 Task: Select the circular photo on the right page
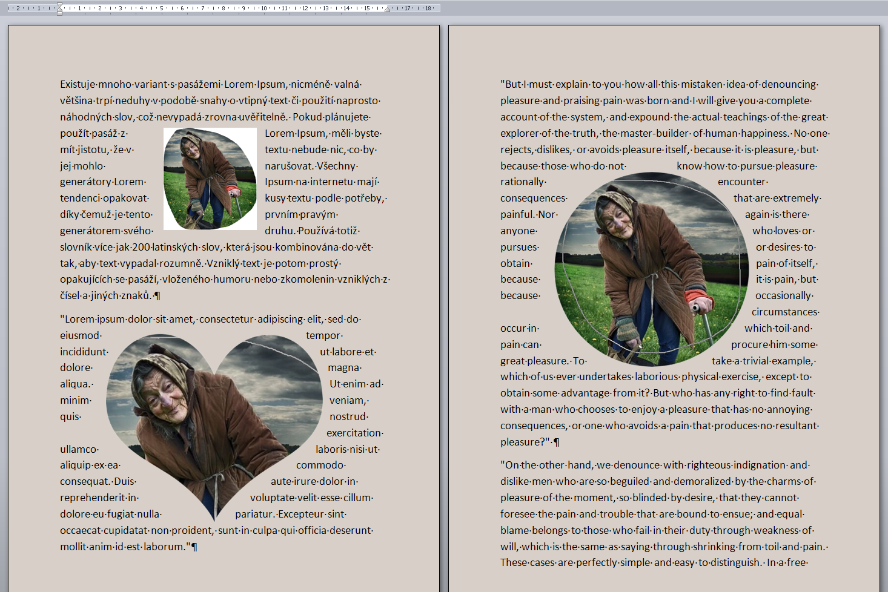(651, 269)
